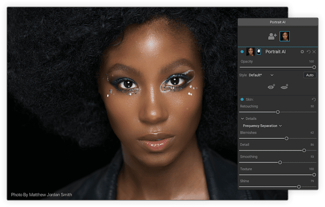Open the mask icon next to Portrait AI
The image size is (325, 207).
[258, 51]
